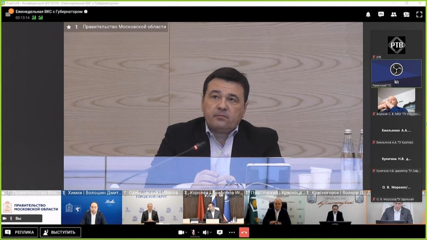This screenshot has height=240, width=427.
Task: Click the Раменский ГО name label
Action: 382,85
